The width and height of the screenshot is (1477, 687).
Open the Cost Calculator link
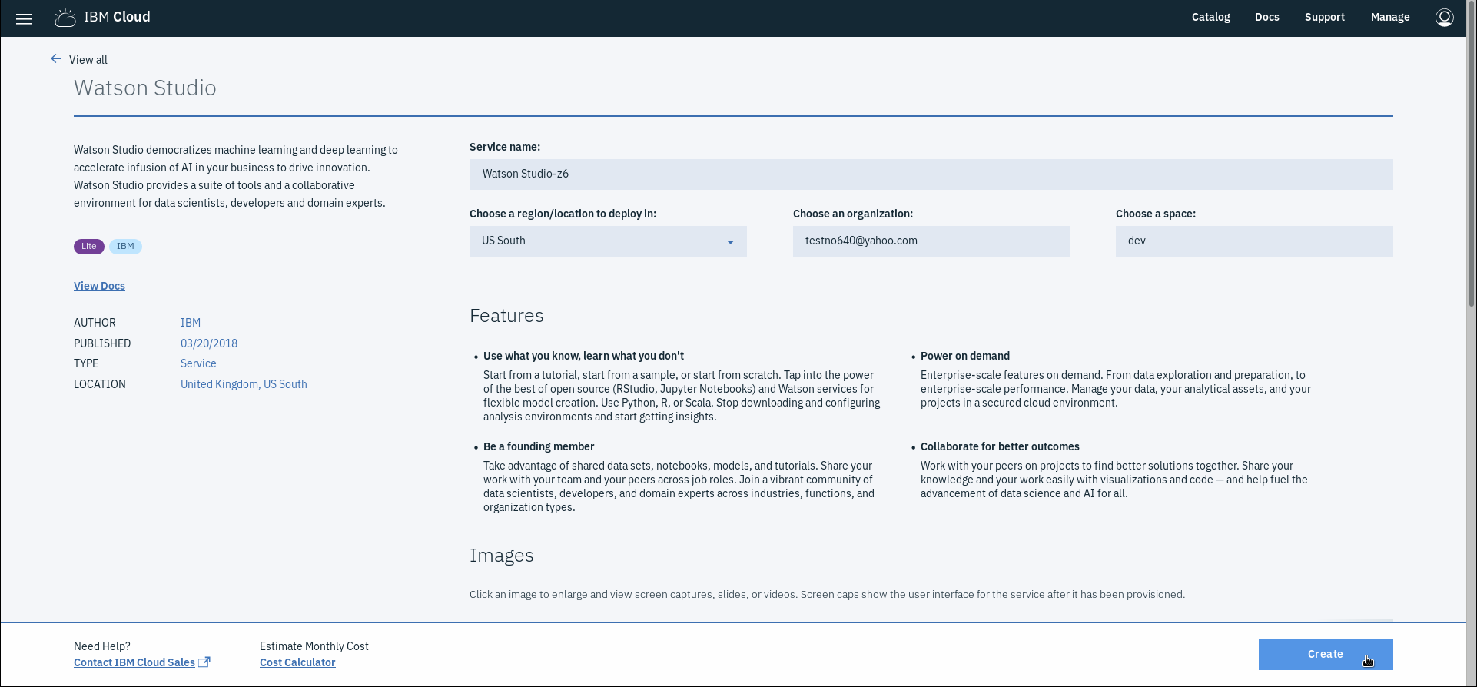tap(297, 662)
